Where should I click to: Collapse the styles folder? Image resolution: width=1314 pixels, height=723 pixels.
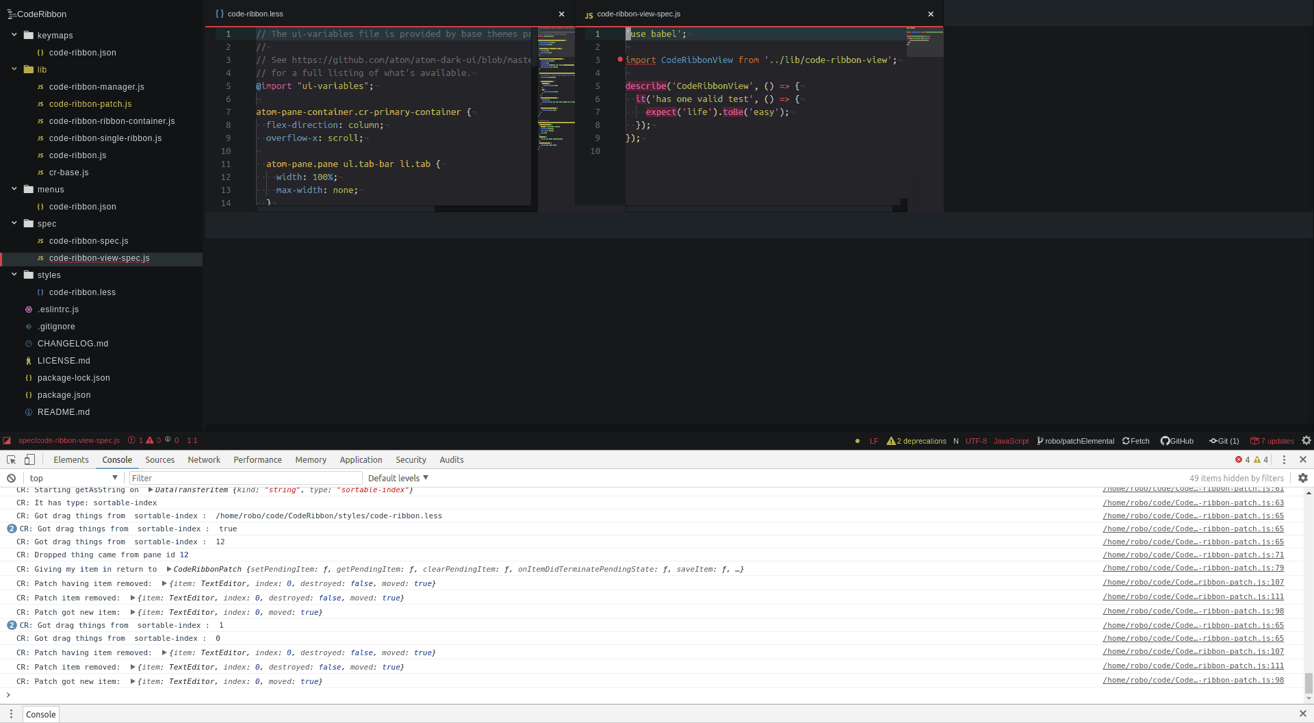14,275
